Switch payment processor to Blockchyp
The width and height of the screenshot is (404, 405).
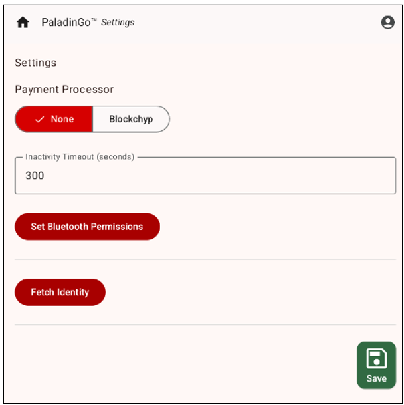tap(131, 120)
